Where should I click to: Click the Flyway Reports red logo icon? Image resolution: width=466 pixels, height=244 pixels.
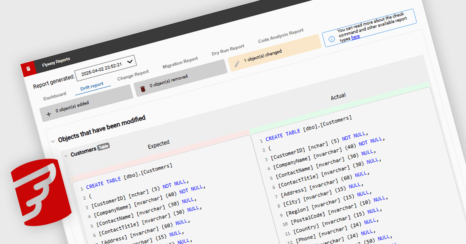[28, 69]
